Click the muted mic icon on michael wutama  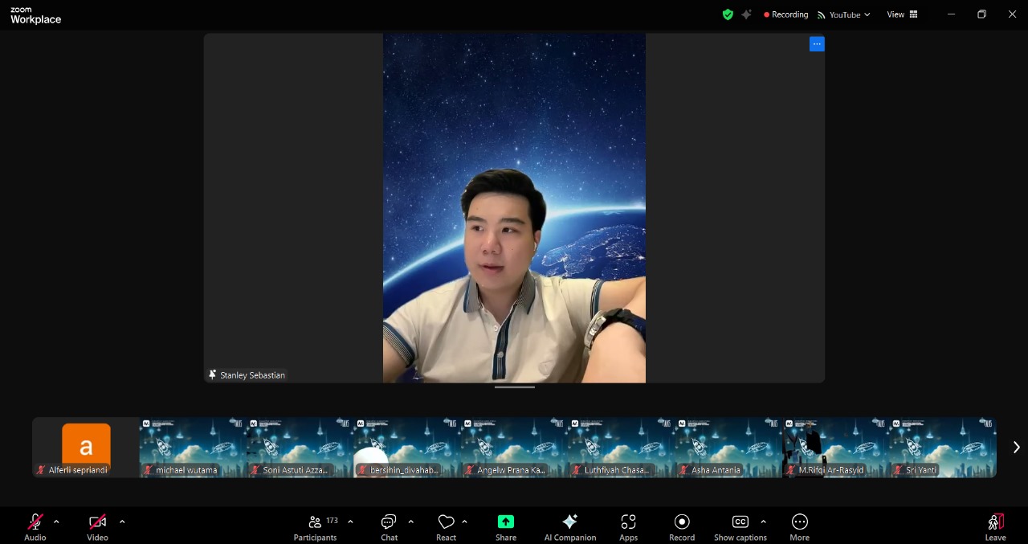tap(148, 470)
